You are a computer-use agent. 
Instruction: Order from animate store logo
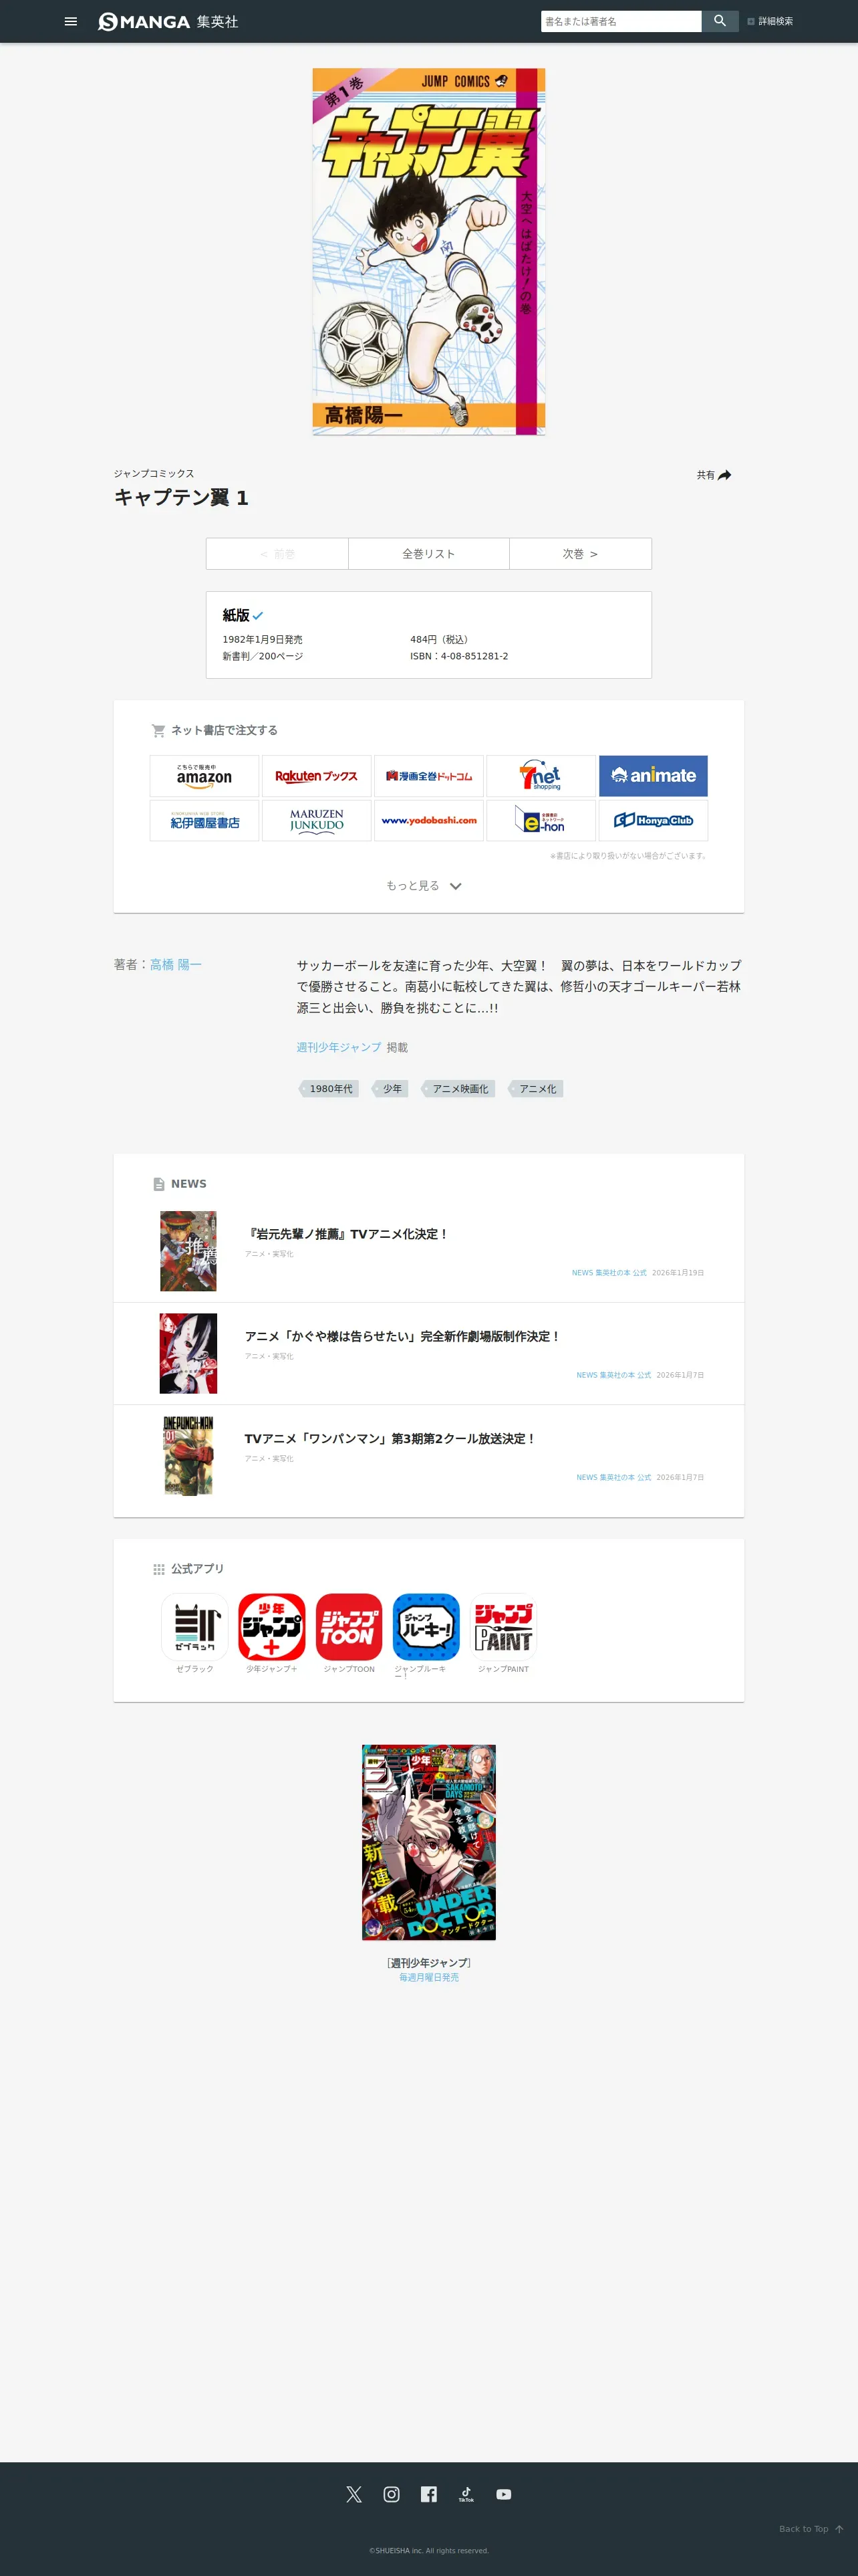(x=654, y=776)
